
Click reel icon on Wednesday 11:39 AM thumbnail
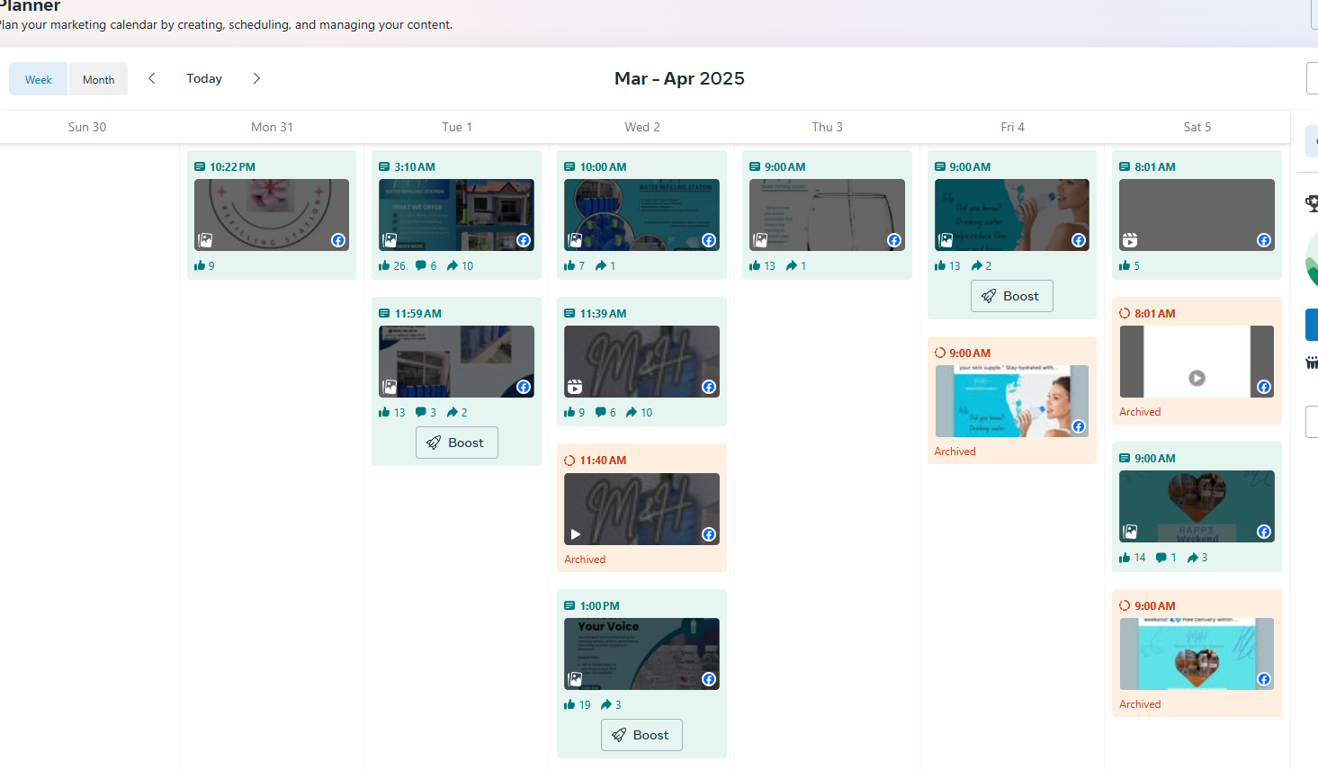coord(575,387)
